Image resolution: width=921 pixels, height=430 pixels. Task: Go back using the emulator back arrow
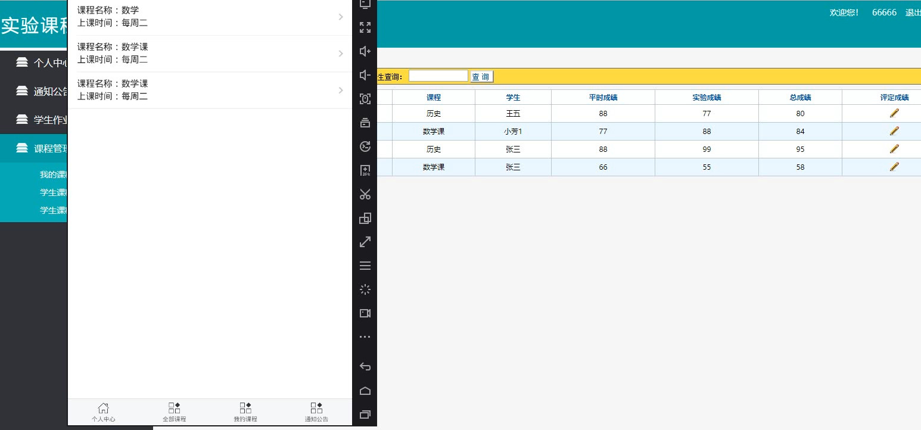click(365, 367)
